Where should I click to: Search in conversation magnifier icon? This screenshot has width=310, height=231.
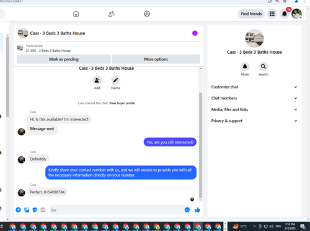[x=263, y=67]
